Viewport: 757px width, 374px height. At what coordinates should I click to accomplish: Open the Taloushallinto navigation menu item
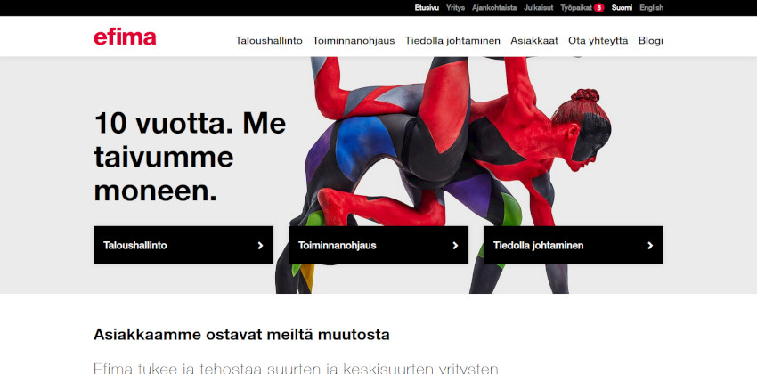point(269,41)
